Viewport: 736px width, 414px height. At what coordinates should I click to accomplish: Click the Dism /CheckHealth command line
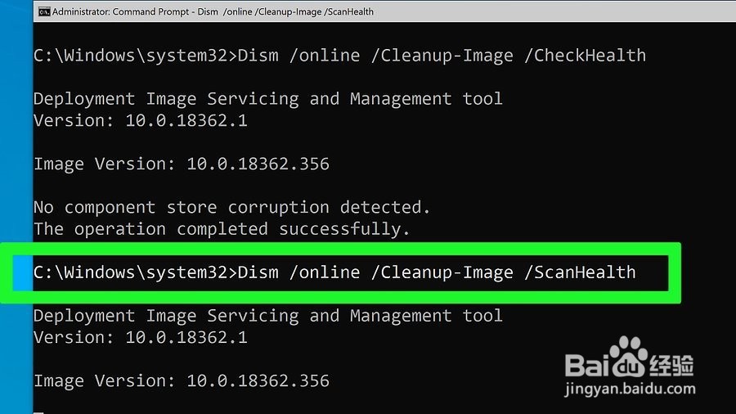click(x=339, y=56)
